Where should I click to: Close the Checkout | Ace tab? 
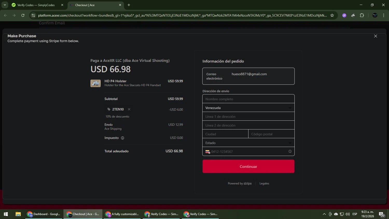coord(120,5)
